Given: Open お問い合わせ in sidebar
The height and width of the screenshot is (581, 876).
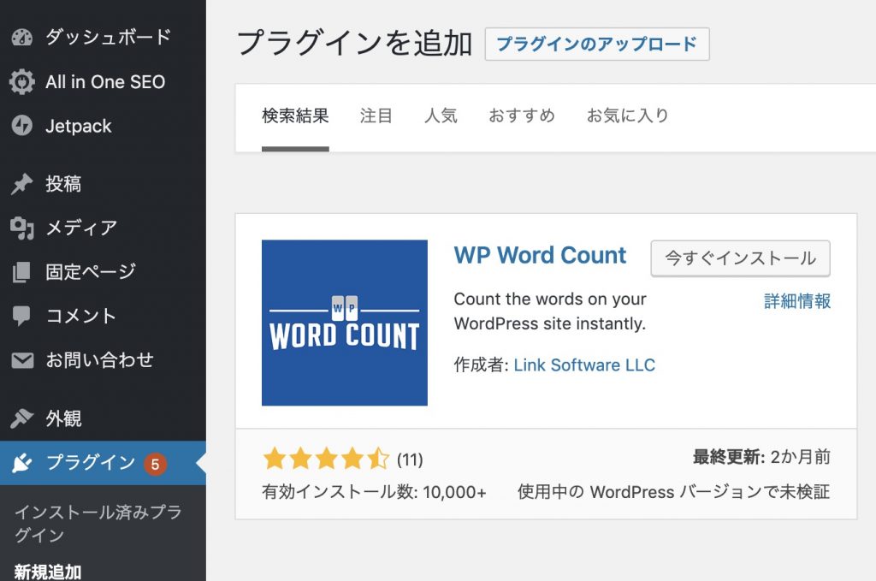Looking at the screenshot, I should click(x=103, y=360).
